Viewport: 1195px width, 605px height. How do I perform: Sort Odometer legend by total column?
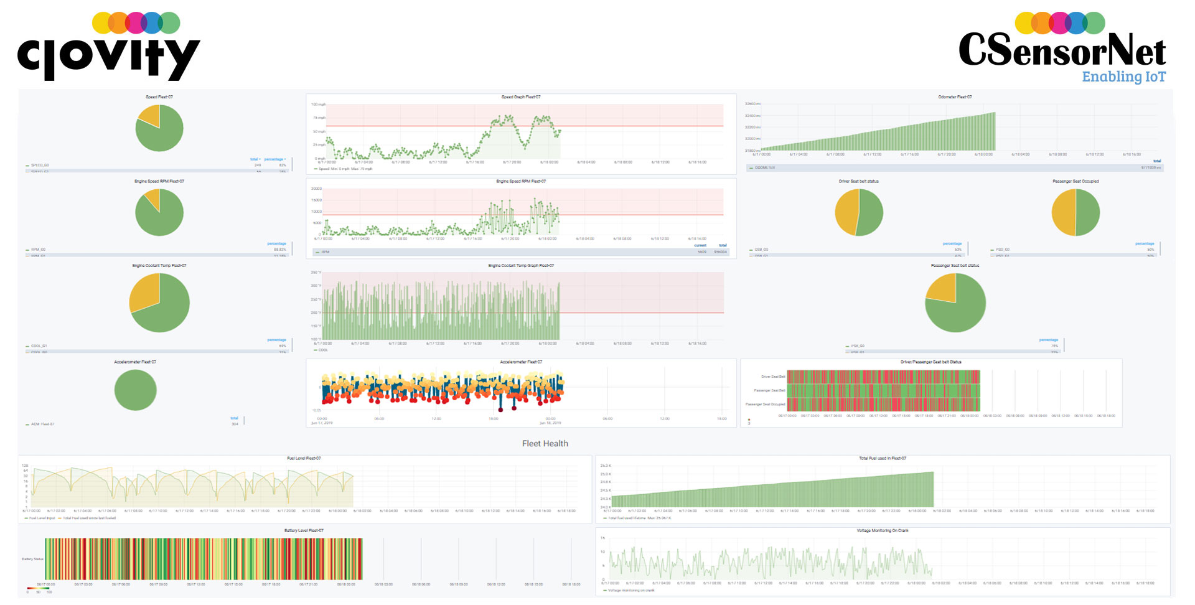click(1157, 161)
